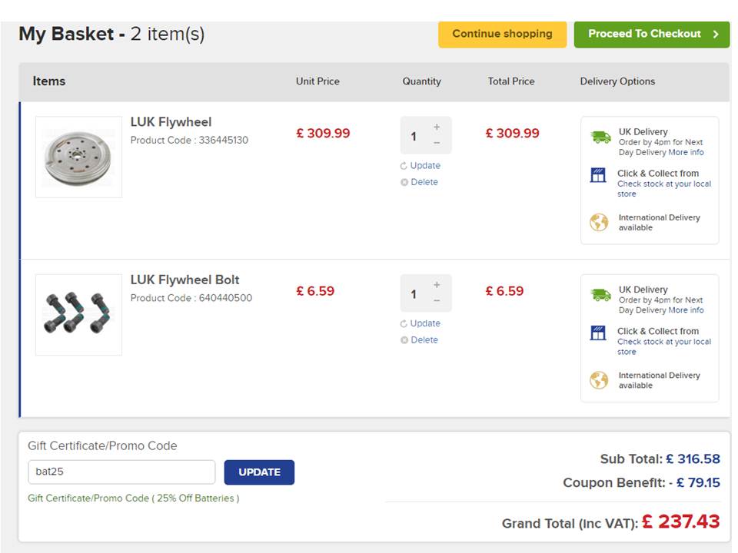Click the UK Delivery van icon for LUK Flywheel
Image resolution: width=738 pixels, height=553 pixels.
[x=600, y=137]
